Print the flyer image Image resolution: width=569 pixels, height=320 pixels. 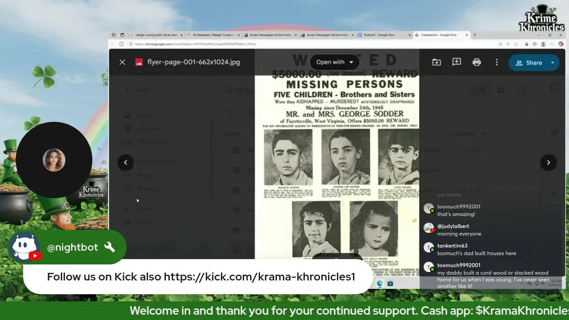click(477, 62)
